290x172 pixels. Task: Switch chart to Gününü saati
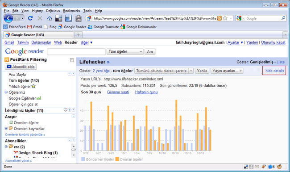(118, 92)
